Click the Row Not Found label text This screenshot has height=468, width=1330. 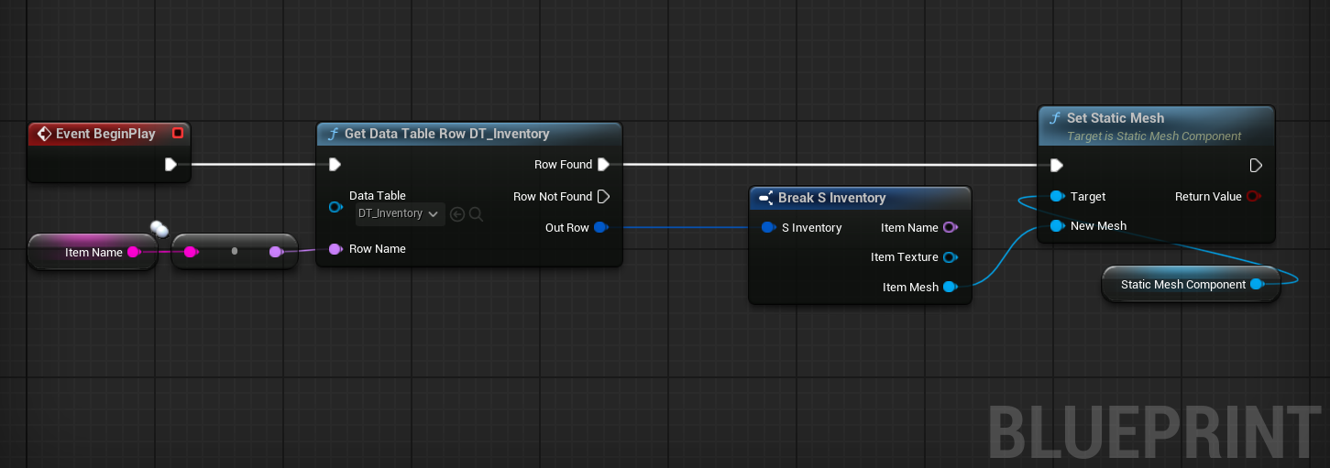pos(553,196)
